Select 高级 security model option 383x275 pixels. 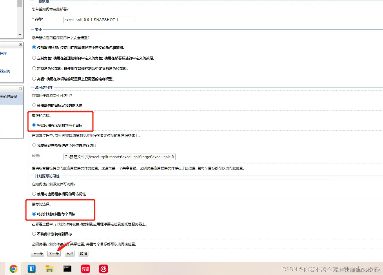[x=34, y=79]
